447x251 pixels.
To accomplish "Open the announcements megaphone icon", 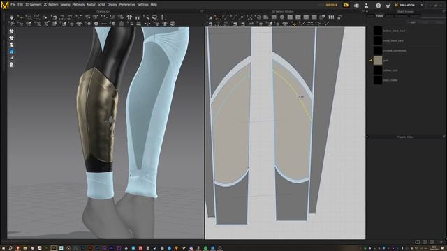I will pyautogui.click(x=356, y=5).
